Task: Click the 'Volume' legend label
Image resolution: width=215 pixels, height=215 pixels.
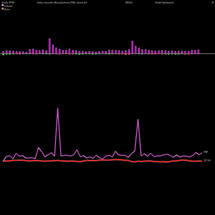Action: coord(8,6)
